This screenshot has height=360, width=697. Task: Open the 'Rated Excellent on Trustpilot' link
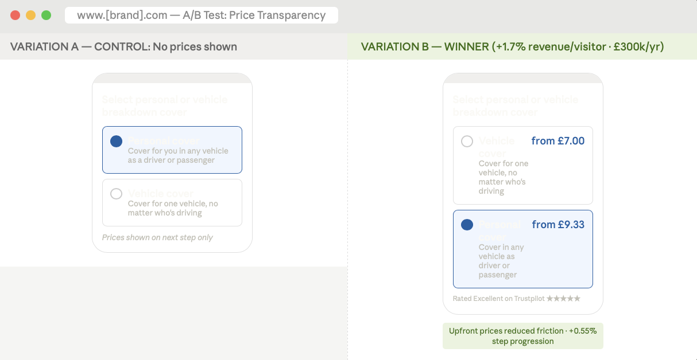pos(499,298)
